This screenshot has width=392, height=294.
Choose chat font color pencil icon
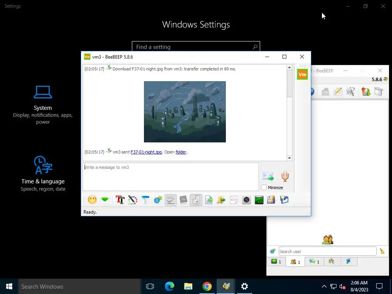pyautogui.click(x=133, y=200)
